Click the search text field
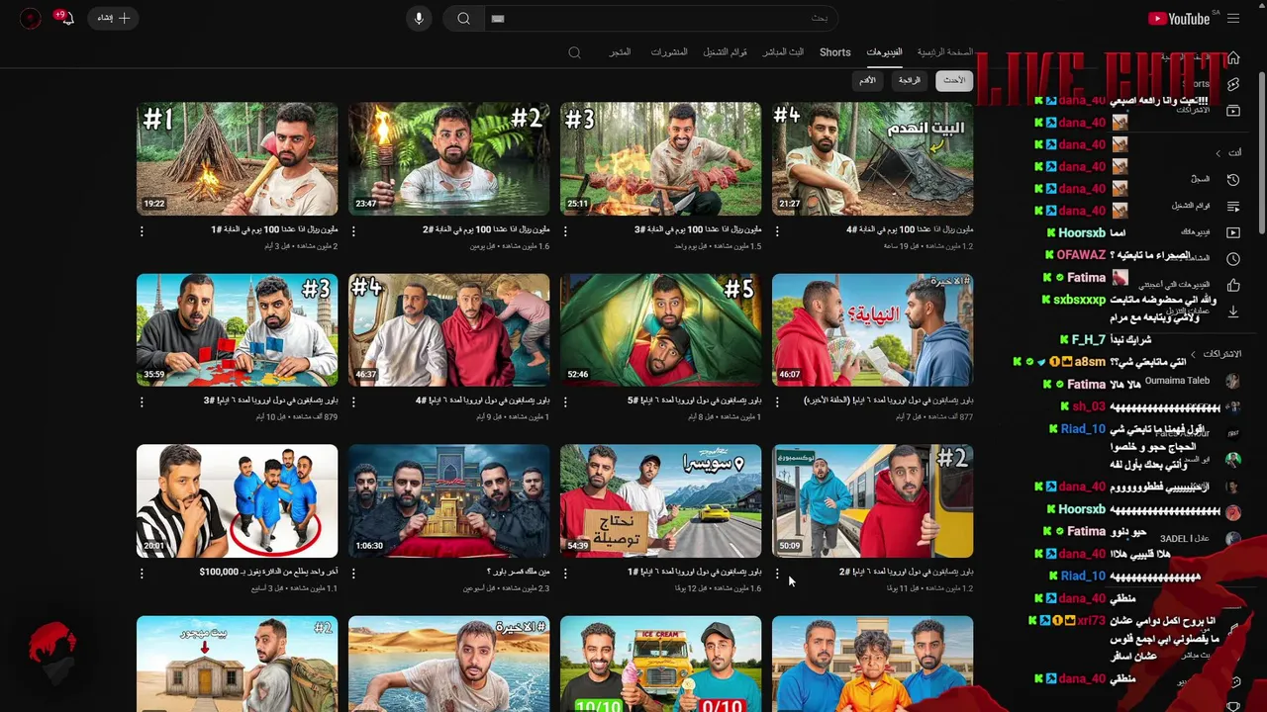This screenshot has width=1267, height=712. pos(663,19)
